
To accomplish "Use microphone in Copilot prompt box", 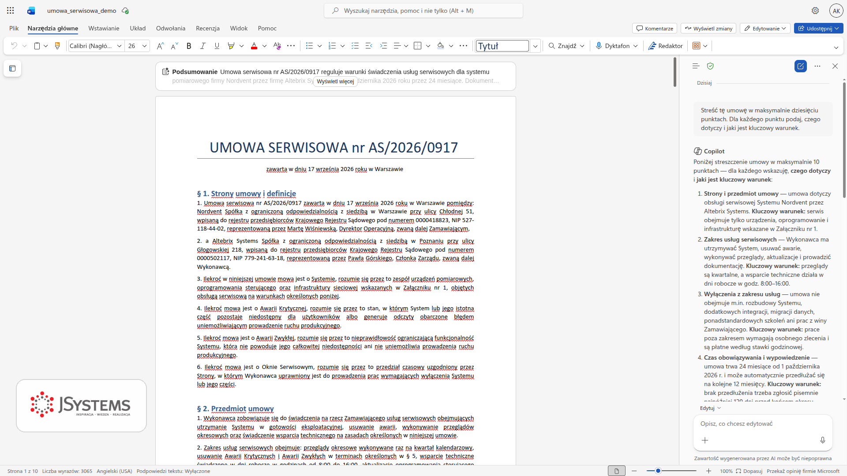I will click(x=823, y=440).
